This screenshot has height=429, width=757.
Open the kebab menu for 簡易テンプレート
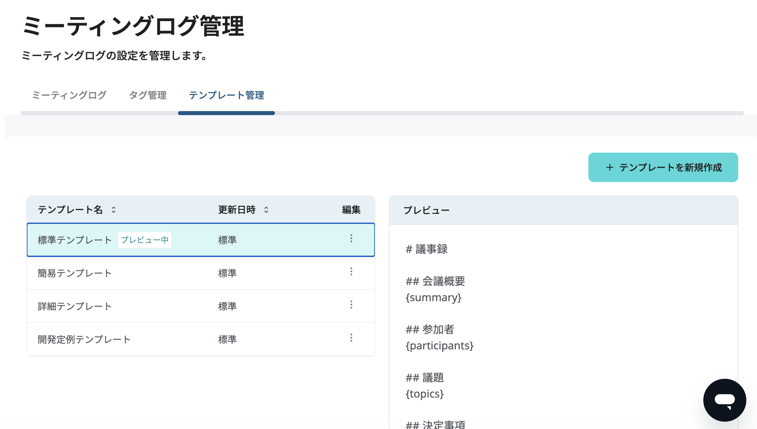tap(351, 272)
